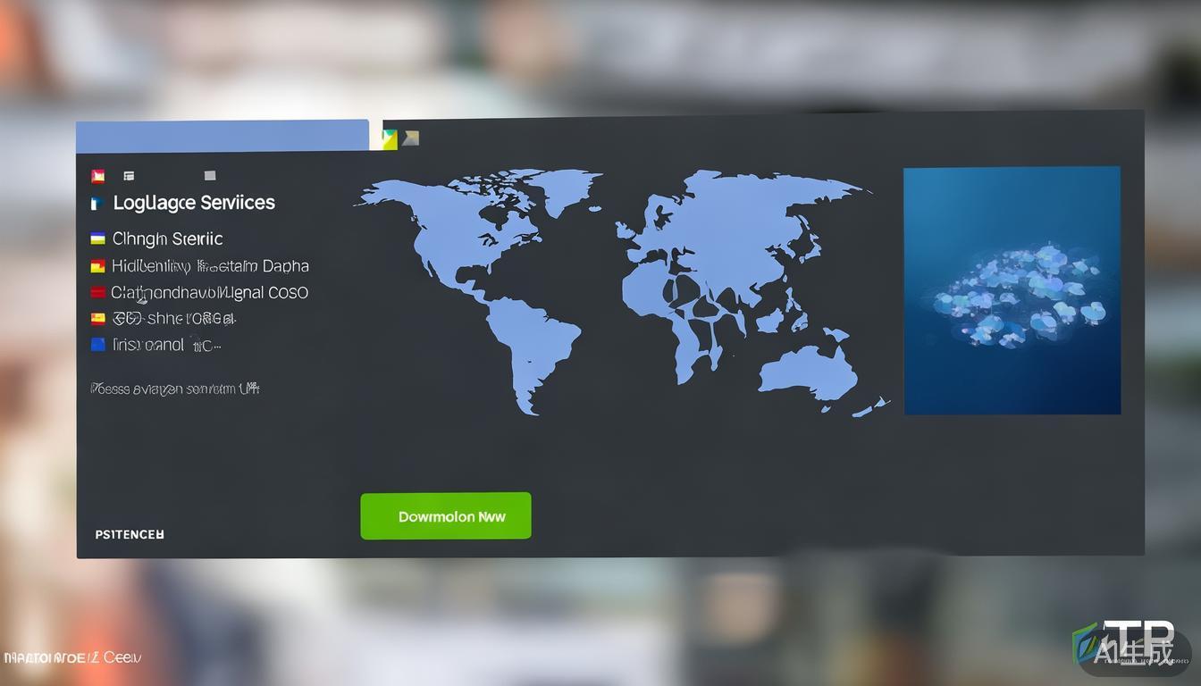Click the small list icon in top row

coord(130,176)
